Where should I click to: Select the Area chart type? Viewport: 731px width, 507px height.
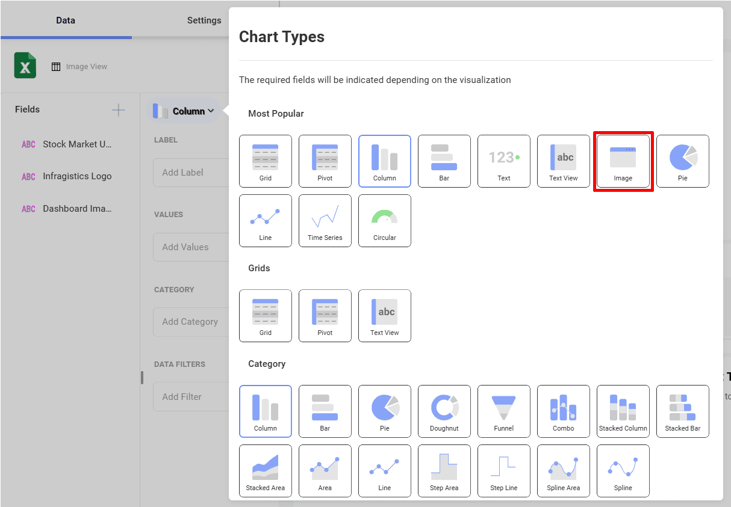point(325,471)
